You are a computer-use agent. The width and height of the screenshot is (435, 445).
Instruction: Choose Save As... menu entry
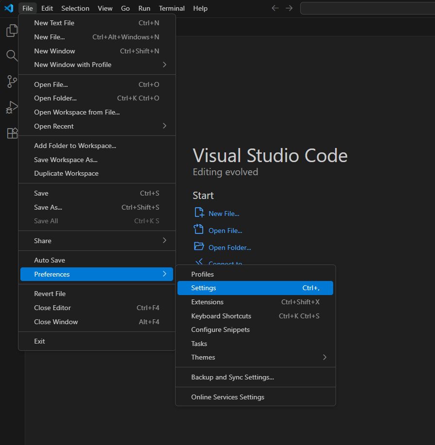[97, 208]
